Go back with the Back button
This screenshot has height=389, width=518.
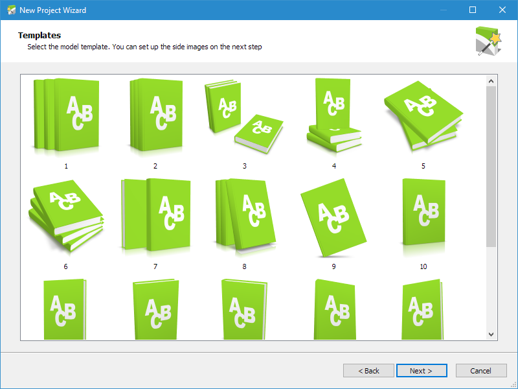point(368,370)
